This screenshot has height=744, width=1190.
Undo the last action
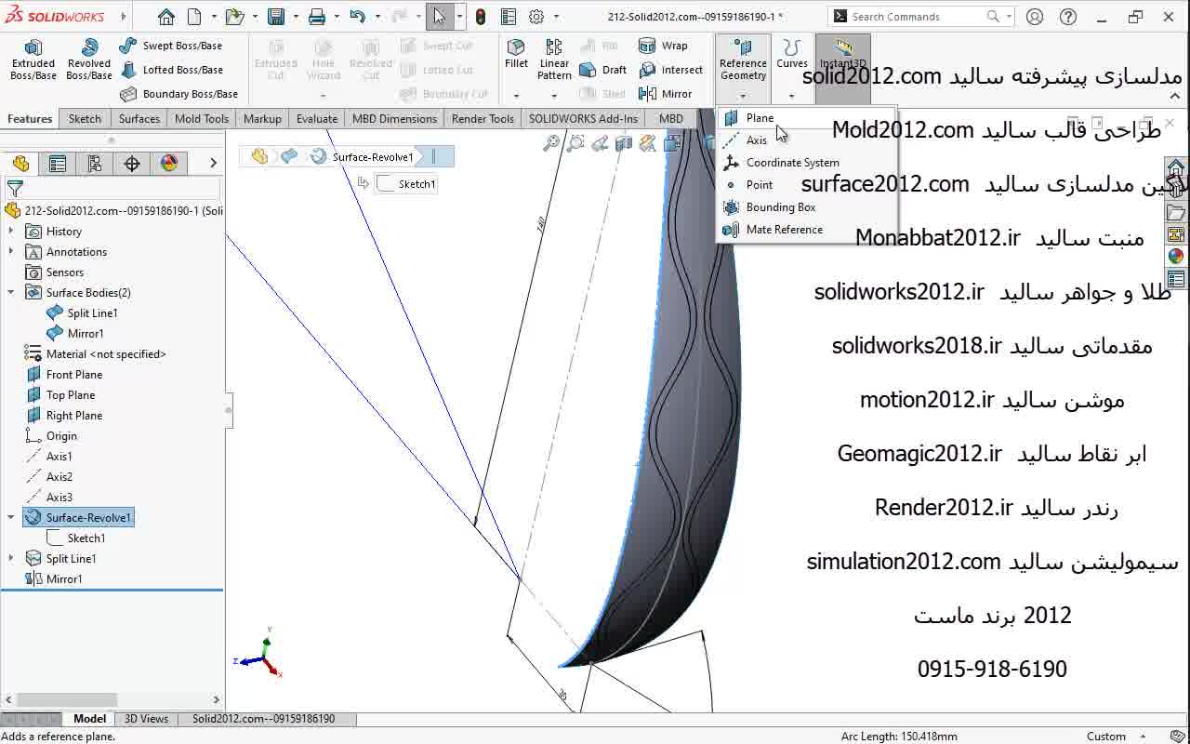[x=358, y=17]
